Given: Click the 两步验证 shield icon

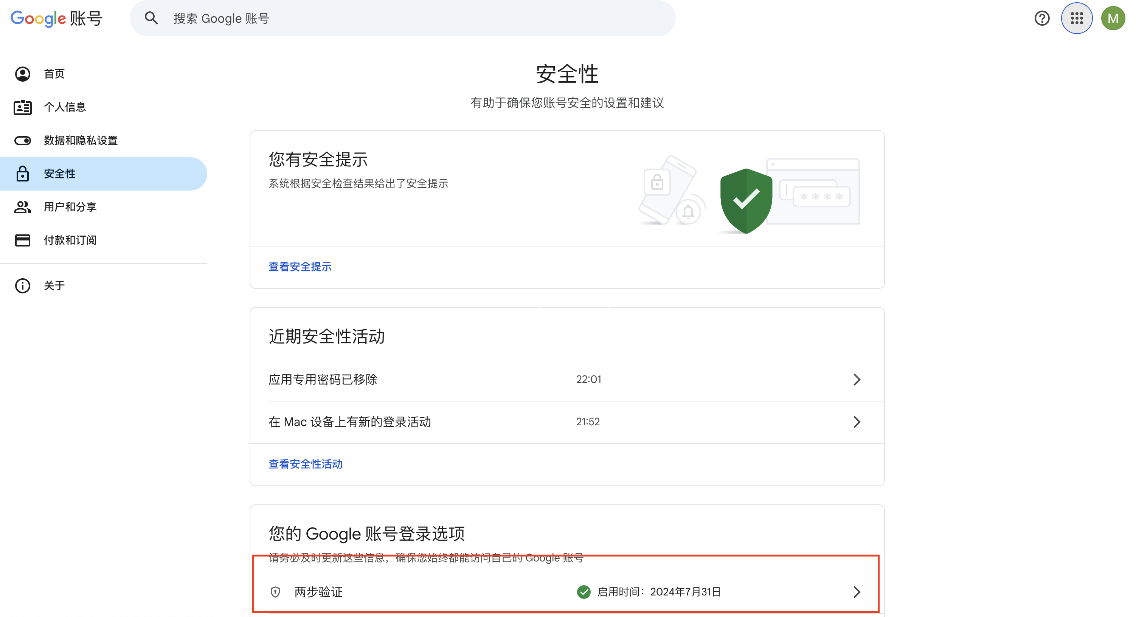Looking at the screenshot, I should click(x=275, y=592).
